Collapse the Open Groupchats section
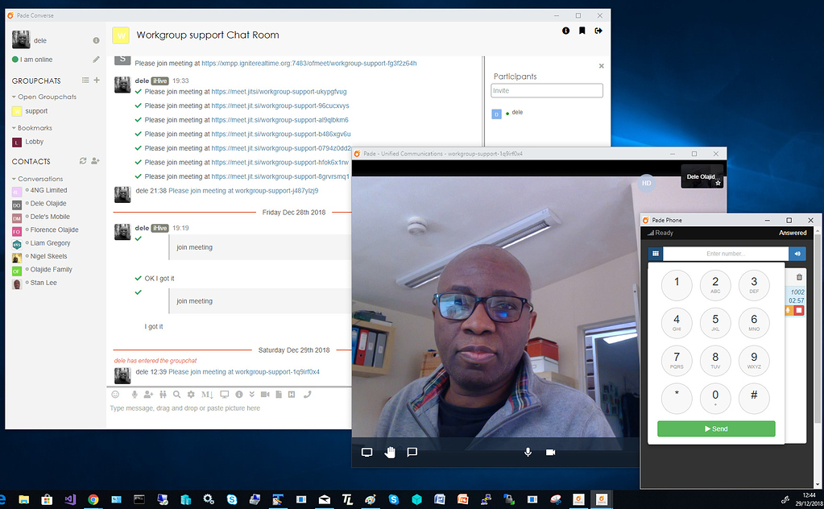Screen dimensions: 824x509 click(13, 97)
